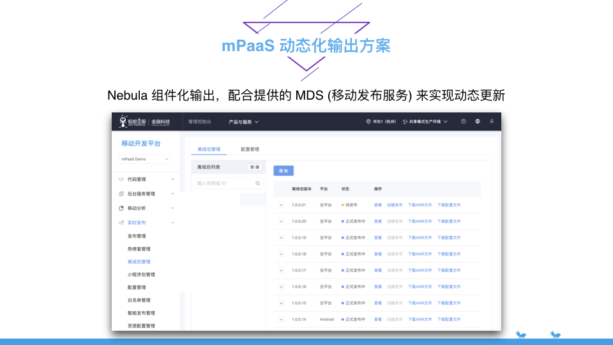613x345 pixels.
Task: Click the 后台服务管理 sidebar icon
Action: click(x=121, y=194)
